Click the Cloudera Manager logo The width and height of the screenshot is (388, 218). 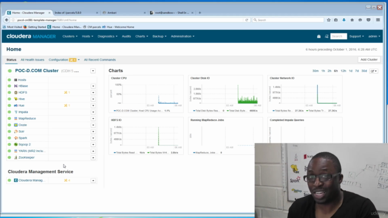tap(31, 36)
